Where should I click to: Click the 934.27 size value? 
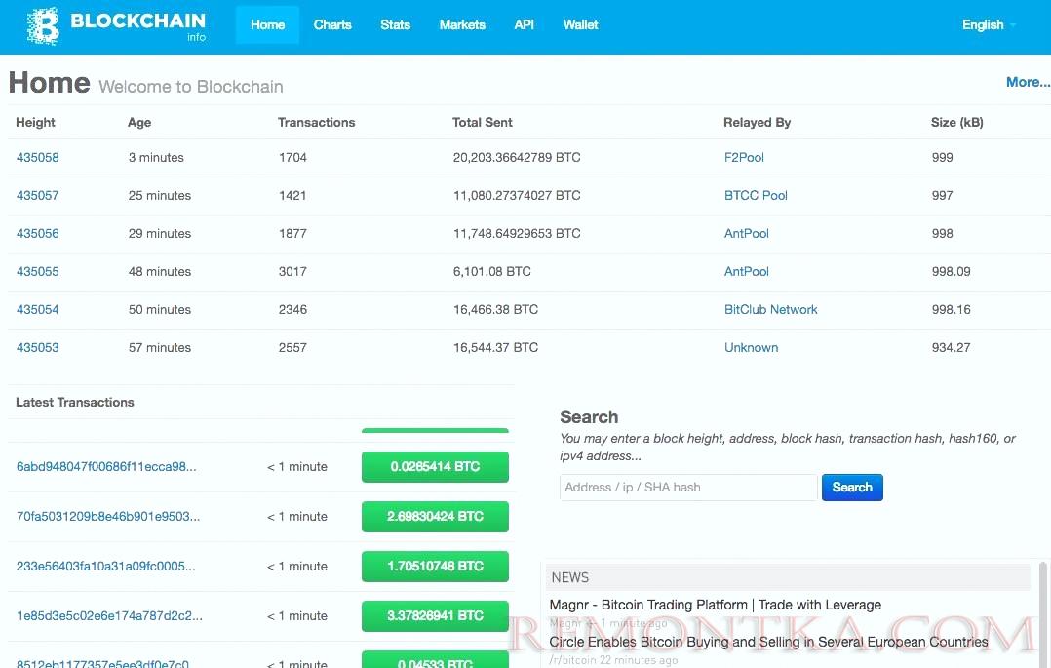click(952, 347)
